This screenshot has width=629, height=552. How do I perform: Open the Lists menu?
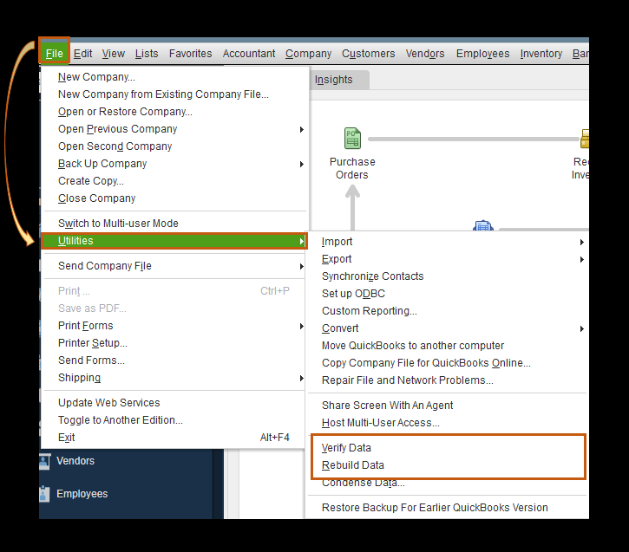click(147, 53)
